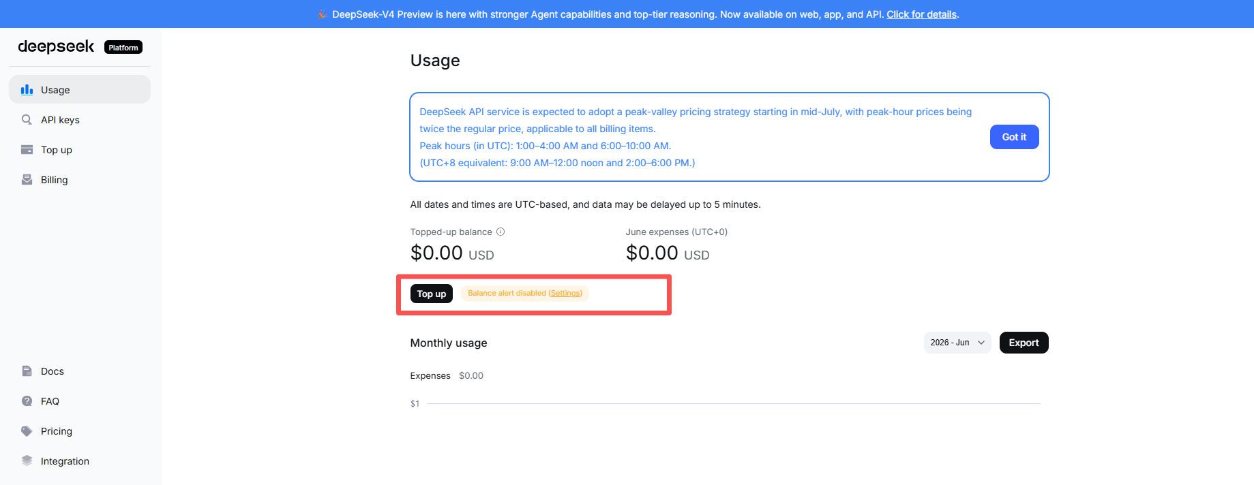
Task: Go to API keys page
Action: [80, 120]
